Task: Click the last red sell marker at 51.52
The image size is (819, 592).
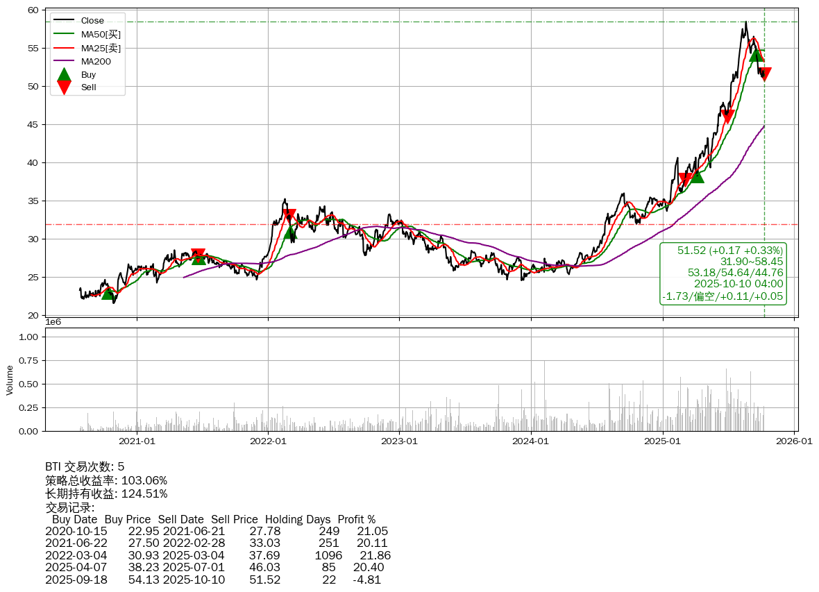Action: tap(764, 74)
